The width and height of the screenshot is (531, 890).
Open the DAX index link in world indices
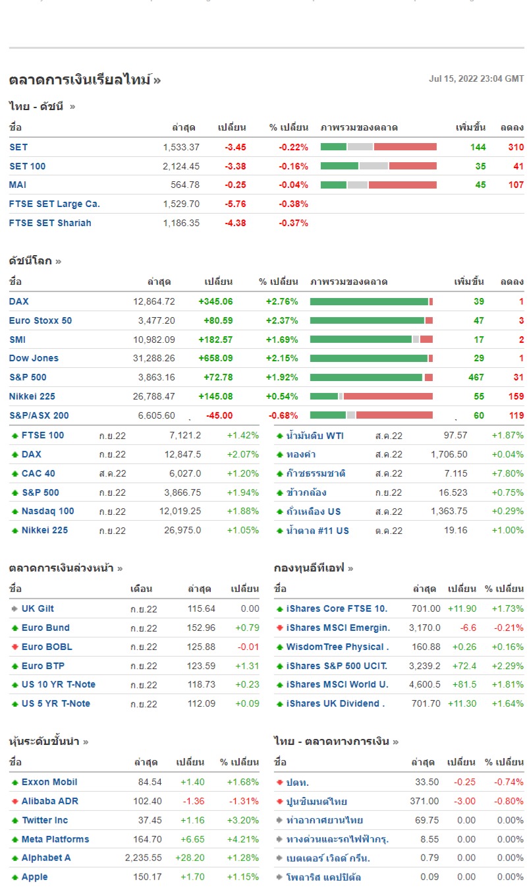(19, 301)
